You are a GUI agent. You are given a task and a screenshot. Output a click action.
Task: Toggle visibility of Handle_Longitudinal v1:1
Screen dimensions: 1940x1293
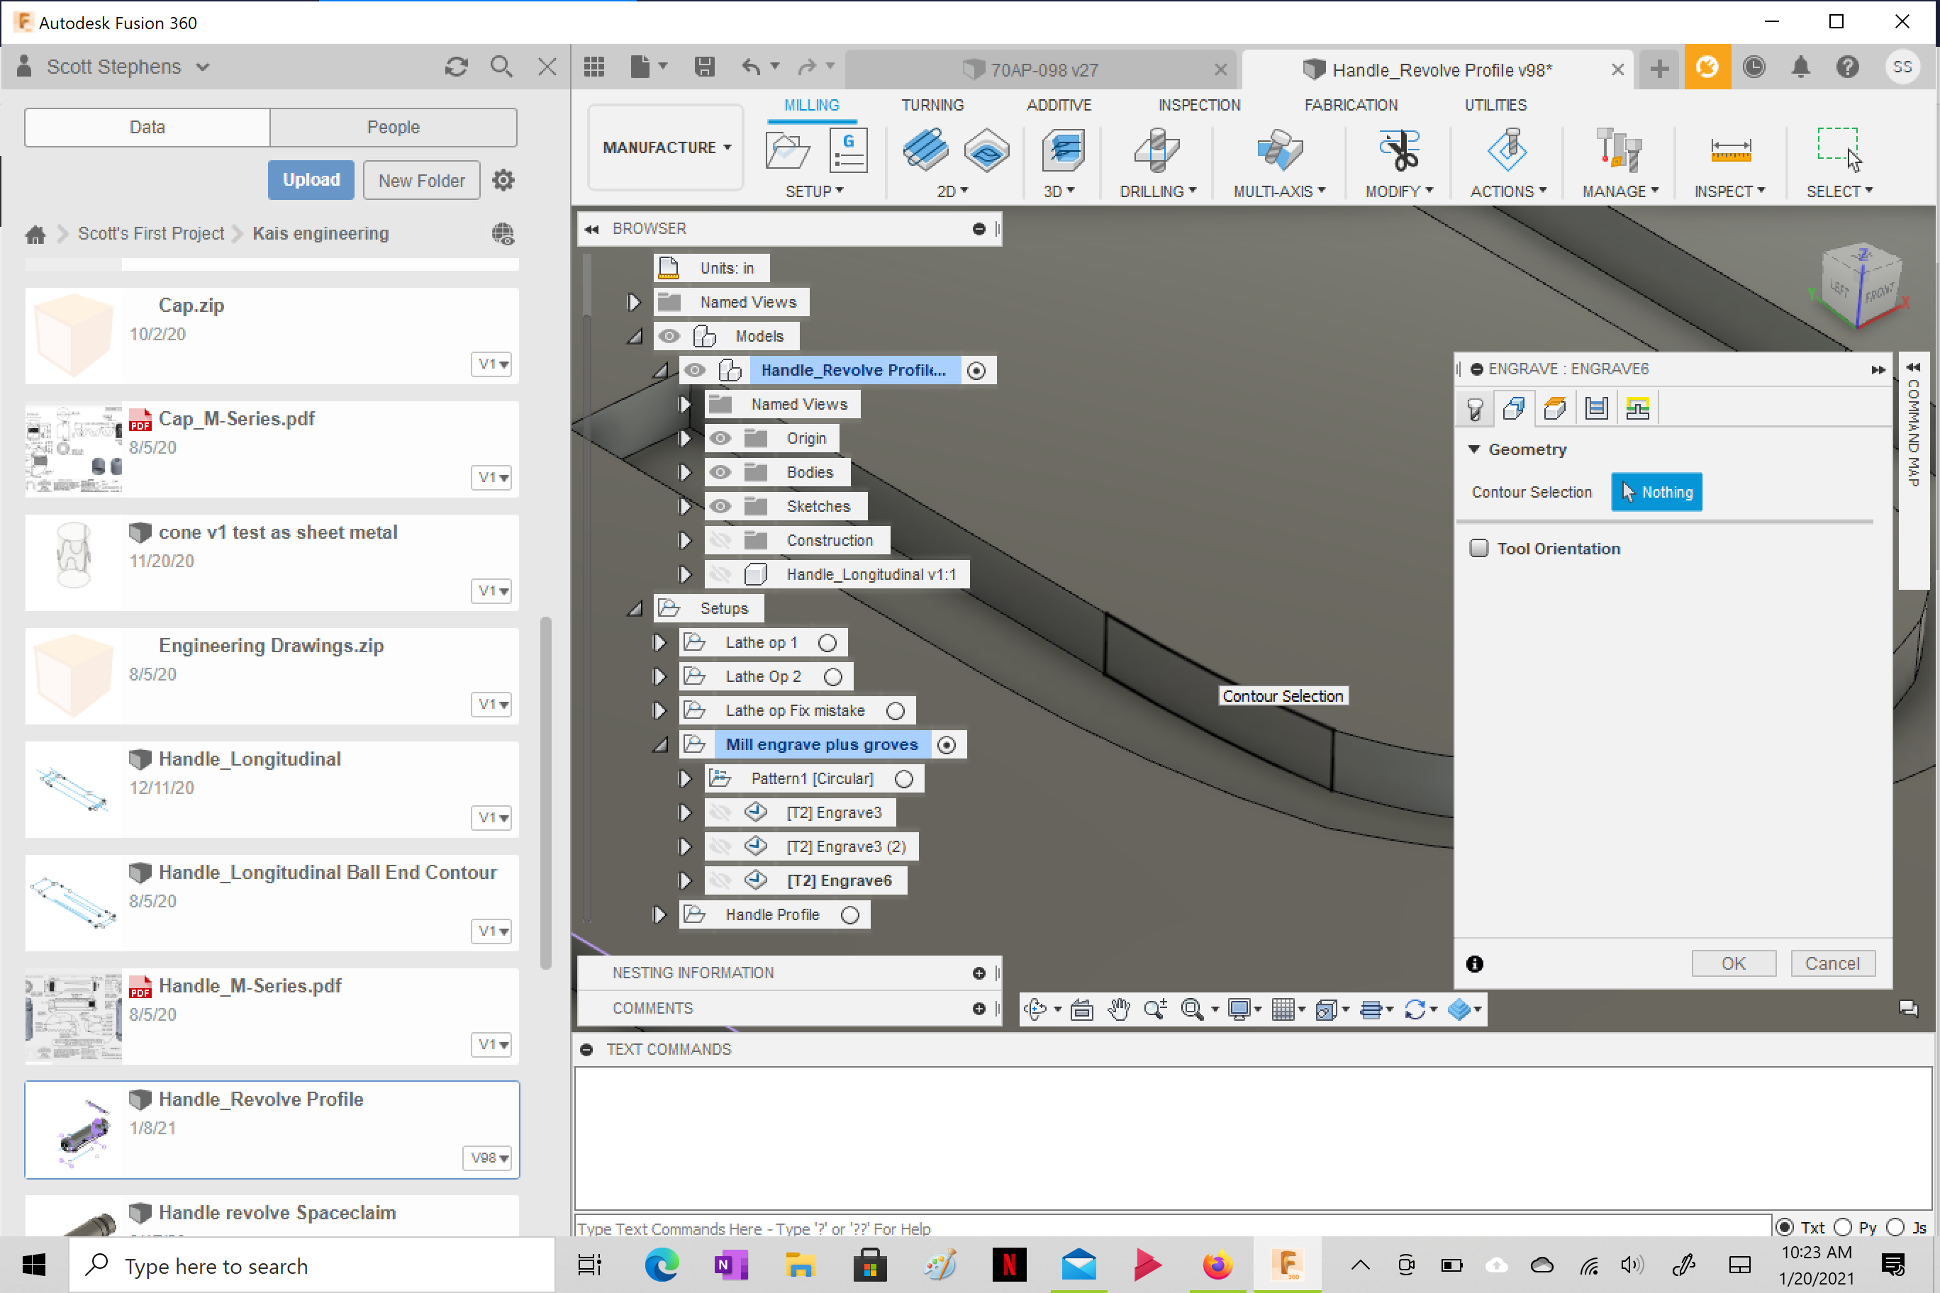click(722, 574)
